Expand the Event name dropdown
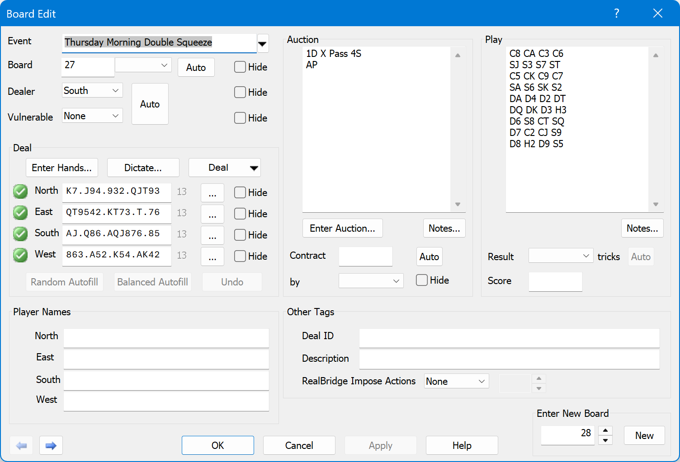Image resolution: width=680 pixels, height=462 pixels. tap(262, 43)
